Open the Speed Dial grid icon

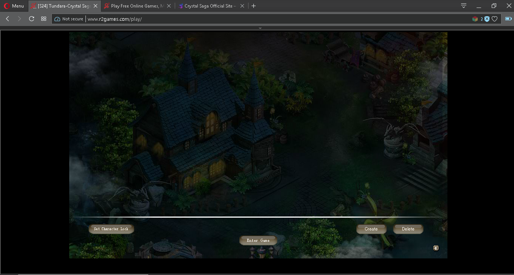[43, 19]
